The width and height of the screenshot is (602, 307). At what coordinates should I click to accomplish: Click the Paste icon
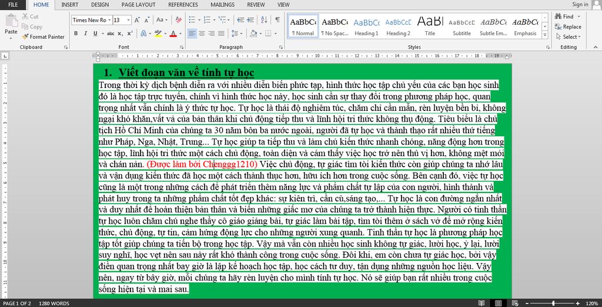(11, 21)
